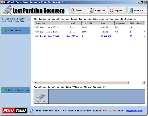Click the green Show Files arrow icon
The width and height of the screenshot is (148, 116).
point(5,31)
